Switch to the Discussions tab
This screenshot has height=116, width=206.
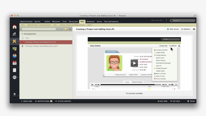[73, 21]
